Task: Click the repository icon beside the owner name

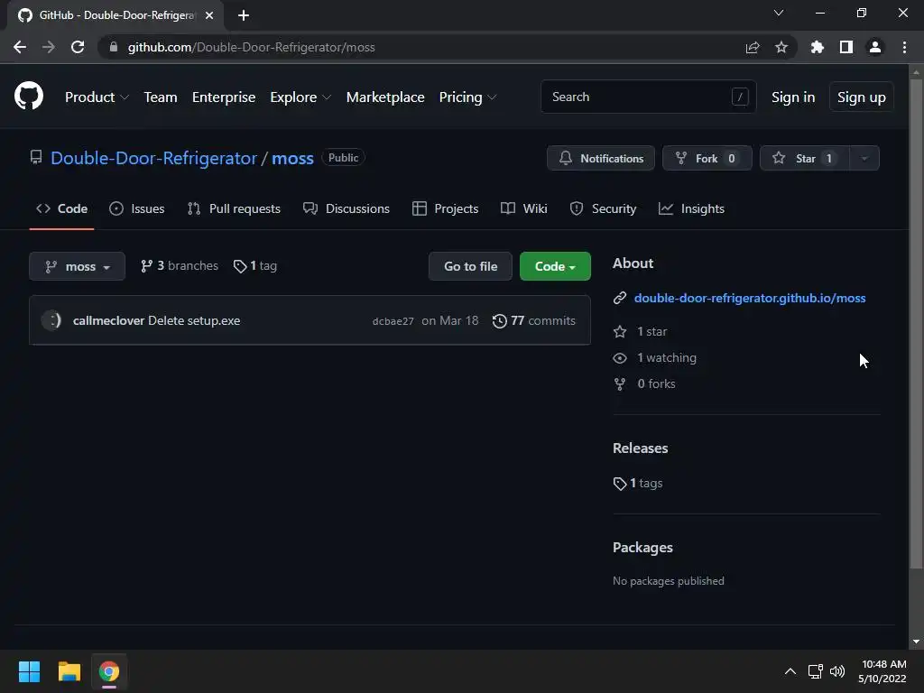Action: point(36,157)
